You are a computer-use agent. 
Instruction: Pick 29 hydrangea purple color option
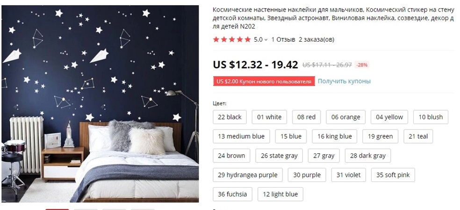coord(248,175)
